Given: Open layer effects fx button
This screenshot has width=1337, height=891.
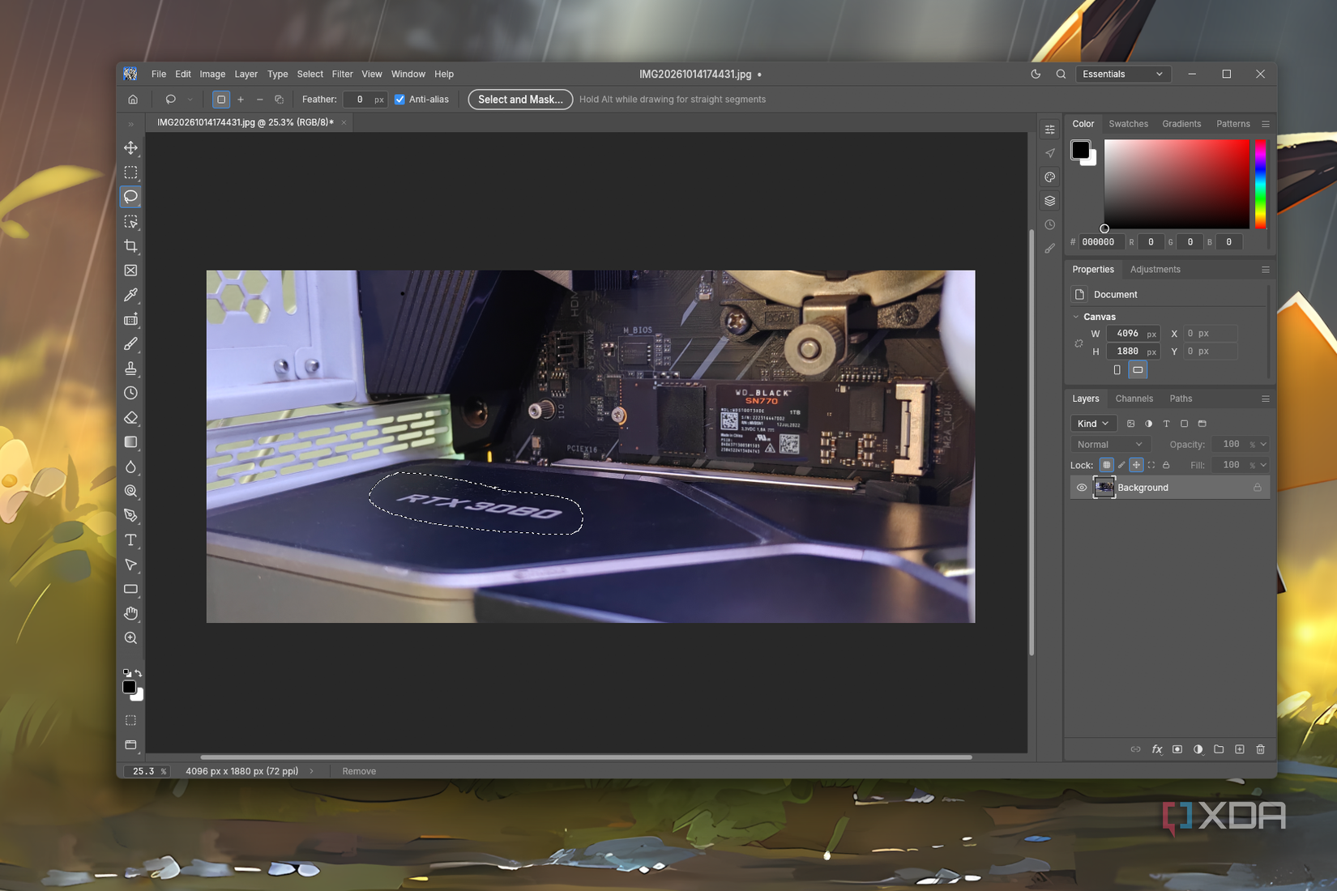Looking at the screenshot, I should (x=1157, y=749).
